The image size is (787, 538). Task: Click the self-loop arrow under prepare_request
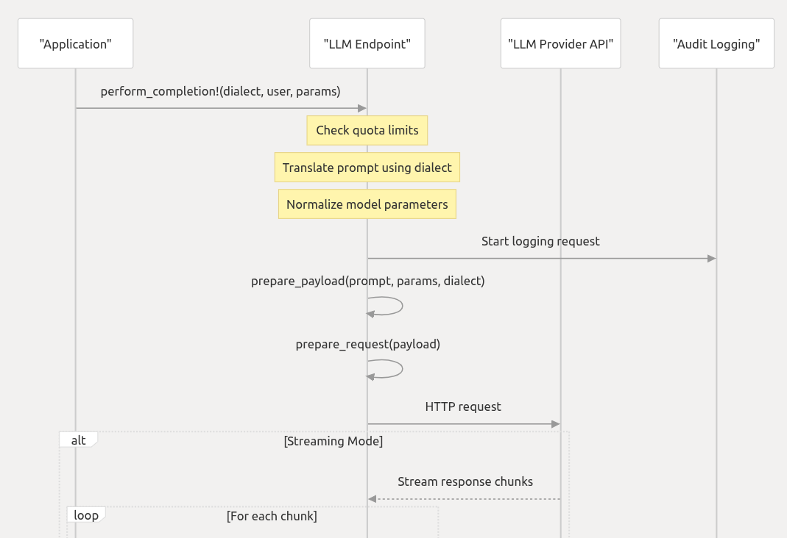pos(394,369)
